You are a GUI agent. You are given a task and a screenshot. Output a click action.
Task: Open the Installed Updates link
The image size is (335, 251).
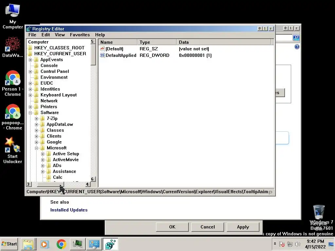pos(69,210)
